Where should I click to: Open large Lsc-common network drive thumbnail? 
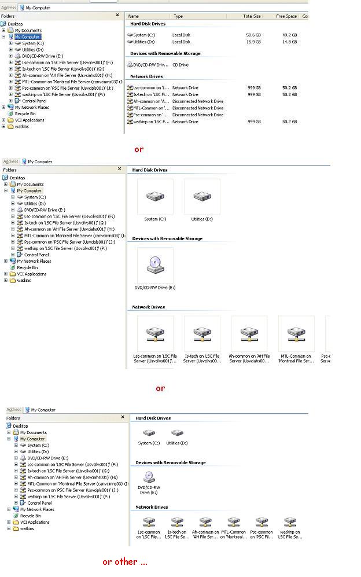(x=155, y=333)
